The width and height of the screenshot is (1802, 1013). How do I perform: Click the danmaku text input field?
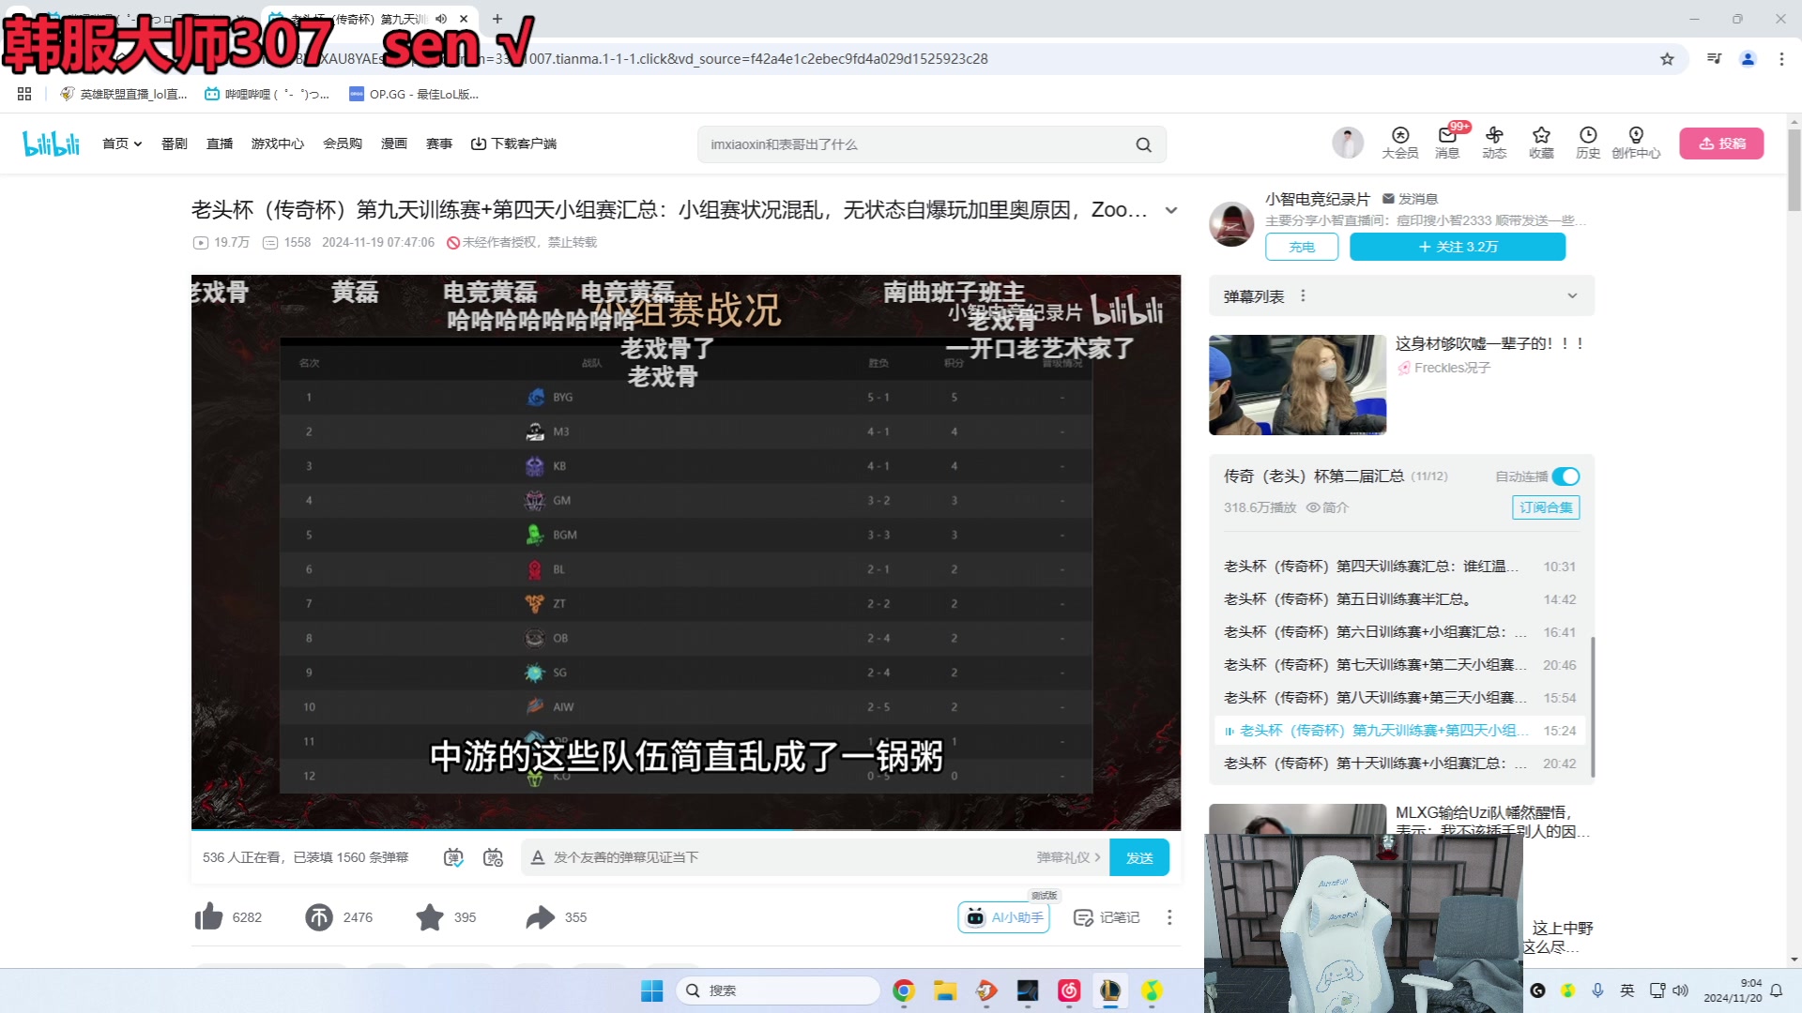click(x=788, y=857)
